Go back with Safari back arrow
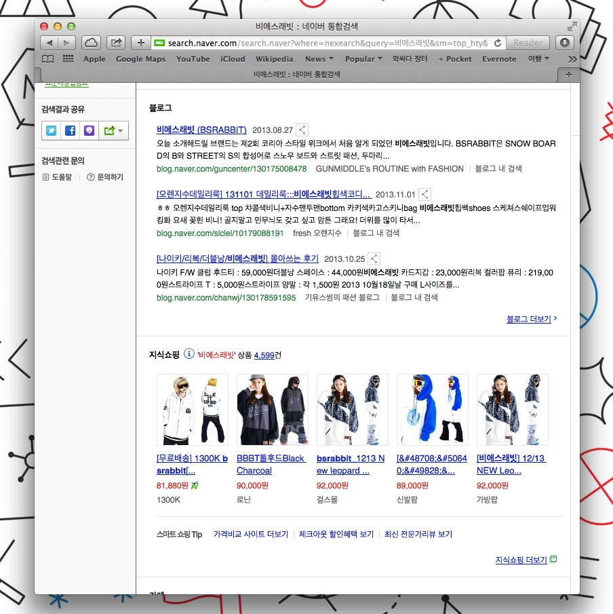 coord(50,43)
